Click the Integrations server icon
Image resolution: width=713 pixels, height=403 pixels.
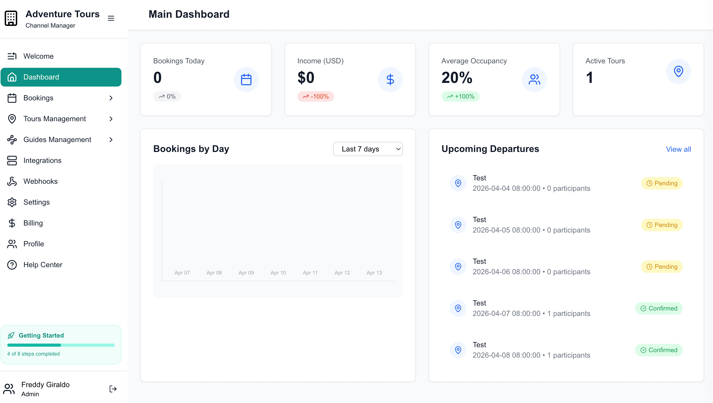tap(12, 161)
